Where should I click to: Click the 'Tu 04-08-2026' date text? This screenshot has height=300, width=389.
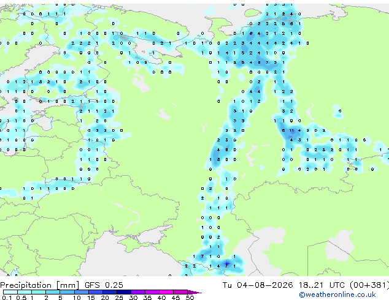[258, 285]
